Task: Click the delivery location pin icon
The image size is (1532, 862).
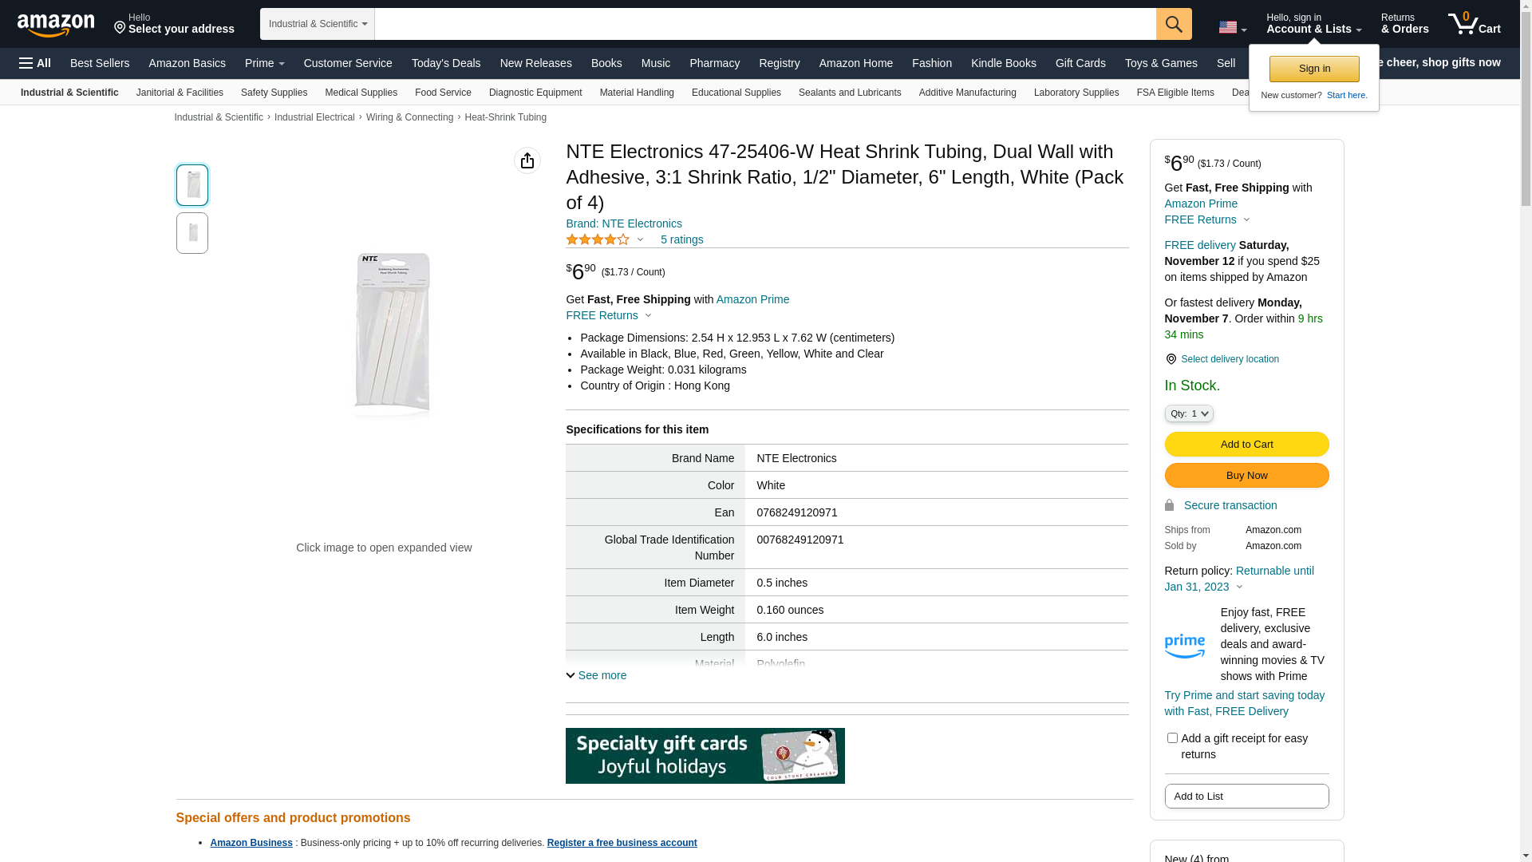Action: click(1171, 359)
